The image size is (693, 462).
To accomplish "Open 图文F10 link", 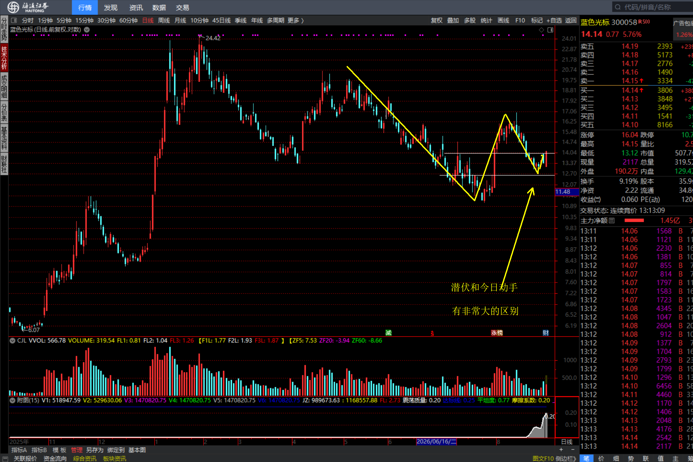I will pos(543,458).
